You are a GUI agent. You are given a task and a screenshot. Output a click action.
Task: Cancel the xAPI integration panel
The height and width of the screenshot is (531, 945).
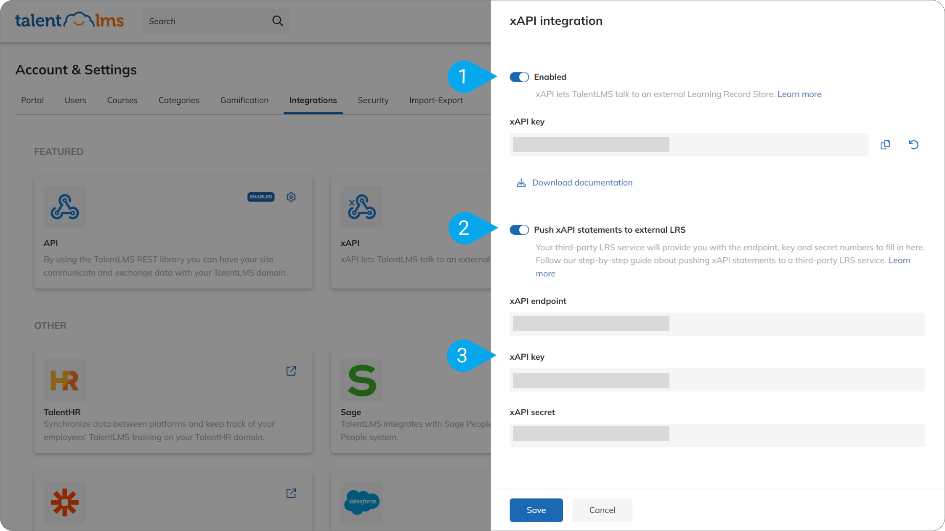point(602,510)
